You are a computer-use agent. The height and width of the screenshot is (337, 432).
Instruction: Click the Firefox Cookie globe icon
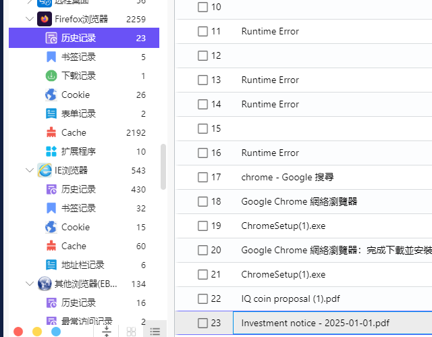tap(51, 95)
